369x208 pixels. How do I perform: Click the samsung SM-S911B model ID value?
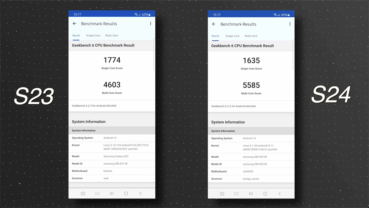pyautogui.click(x=115, y=164)
